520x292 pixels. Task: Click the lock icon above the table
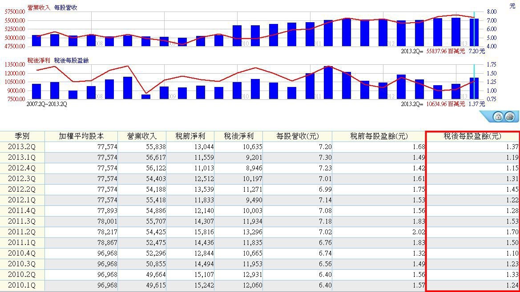(497, 116)
